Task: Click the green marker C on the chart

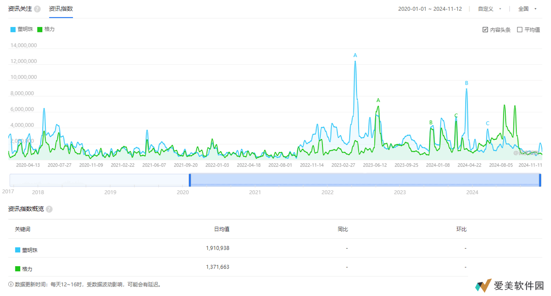Action: click(x=456, y=116)
